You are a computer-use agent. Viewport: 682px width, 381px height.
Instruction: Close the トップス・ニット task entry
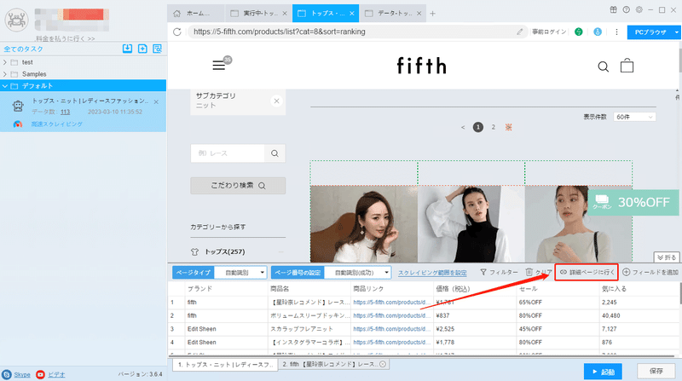pos(156,101)
